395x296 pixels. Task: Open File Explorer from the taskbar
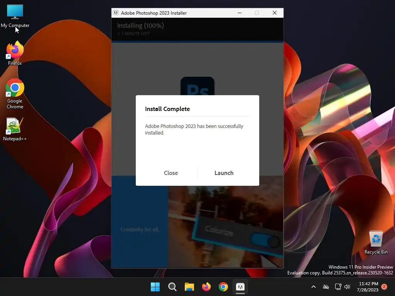point(189,287)
